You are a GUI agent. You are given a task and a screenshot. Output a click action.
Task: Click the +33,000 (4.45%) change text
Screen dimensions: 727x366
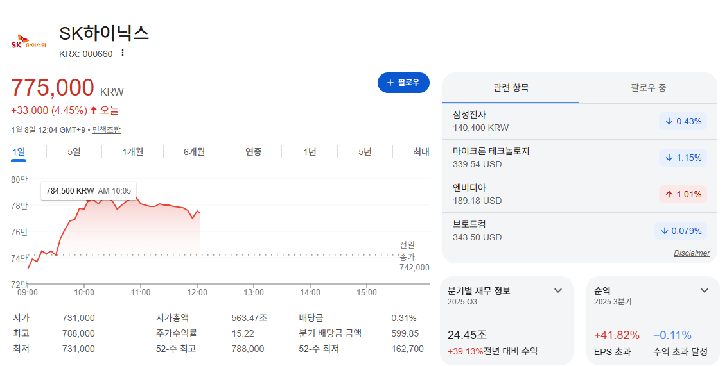click(x=49, y=111)
